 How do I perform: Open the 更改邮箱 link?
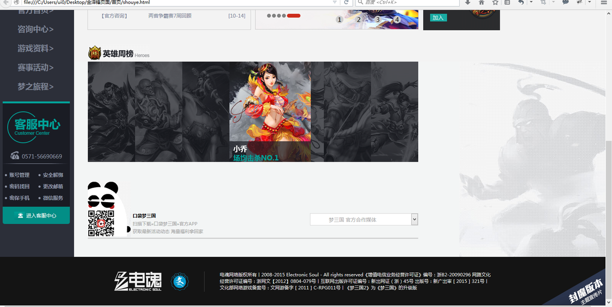coord(53,186)
